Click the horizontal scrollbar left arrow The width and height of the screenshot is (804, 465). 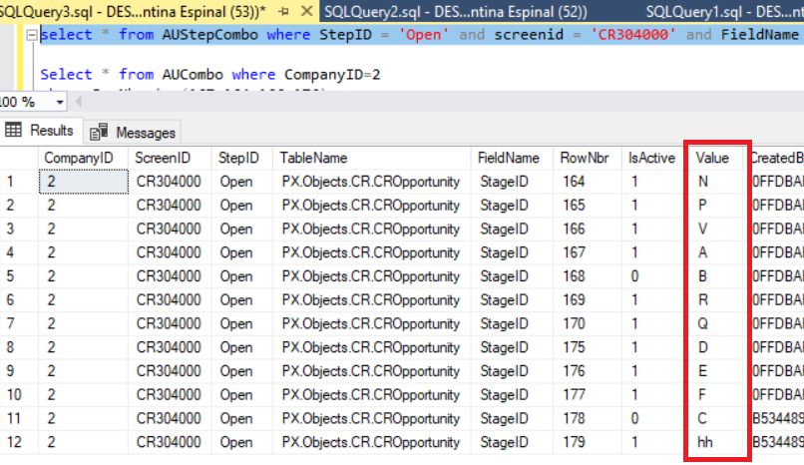click(x=78, y=102)
